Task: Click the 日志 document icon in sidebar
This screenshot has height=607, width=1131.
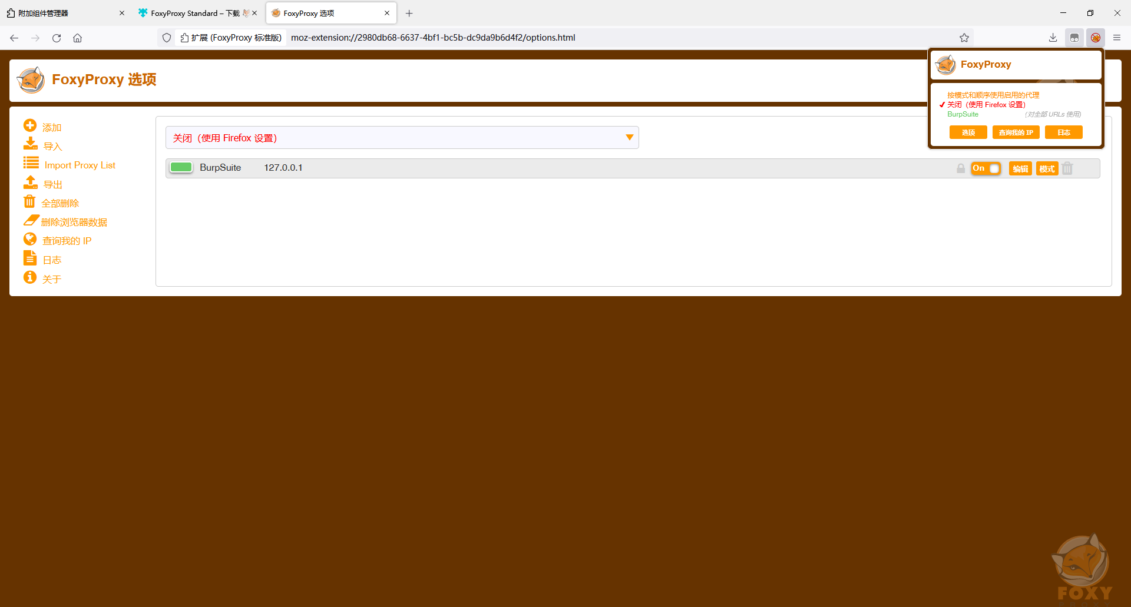Action: click(x=30, y=258)
